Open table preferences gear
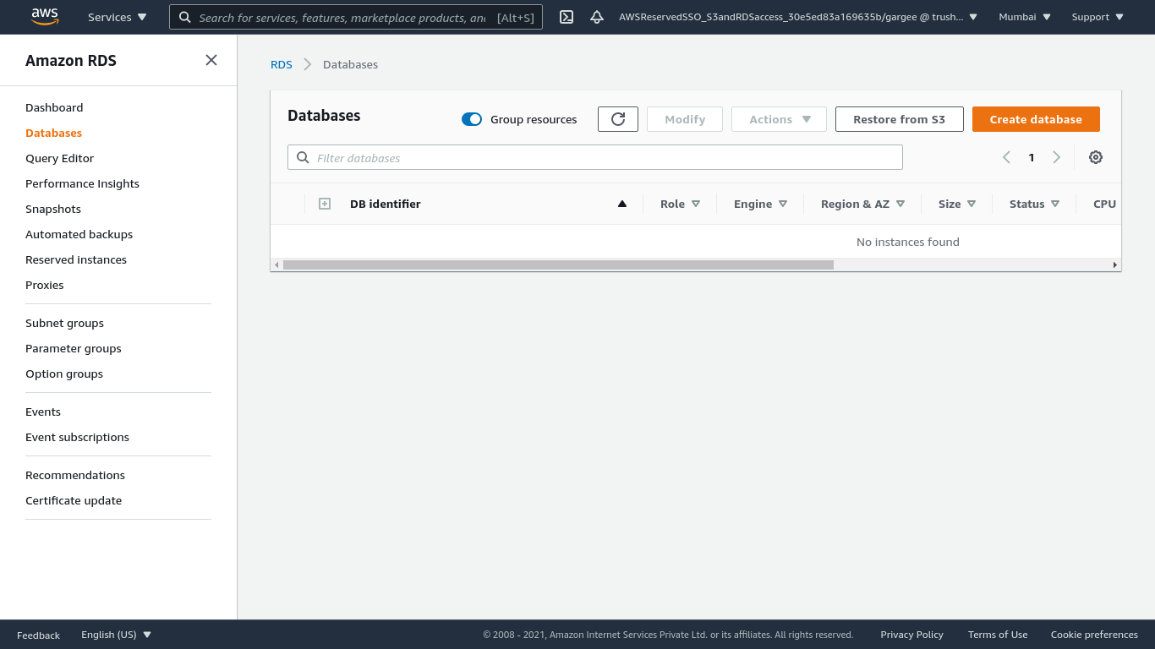 1096,157
